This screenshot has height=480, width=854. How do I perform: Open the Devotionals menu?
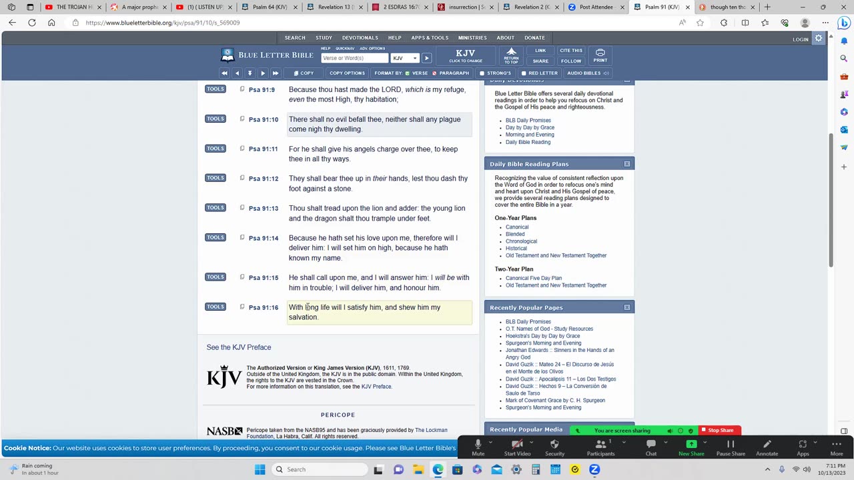[360, 38]
